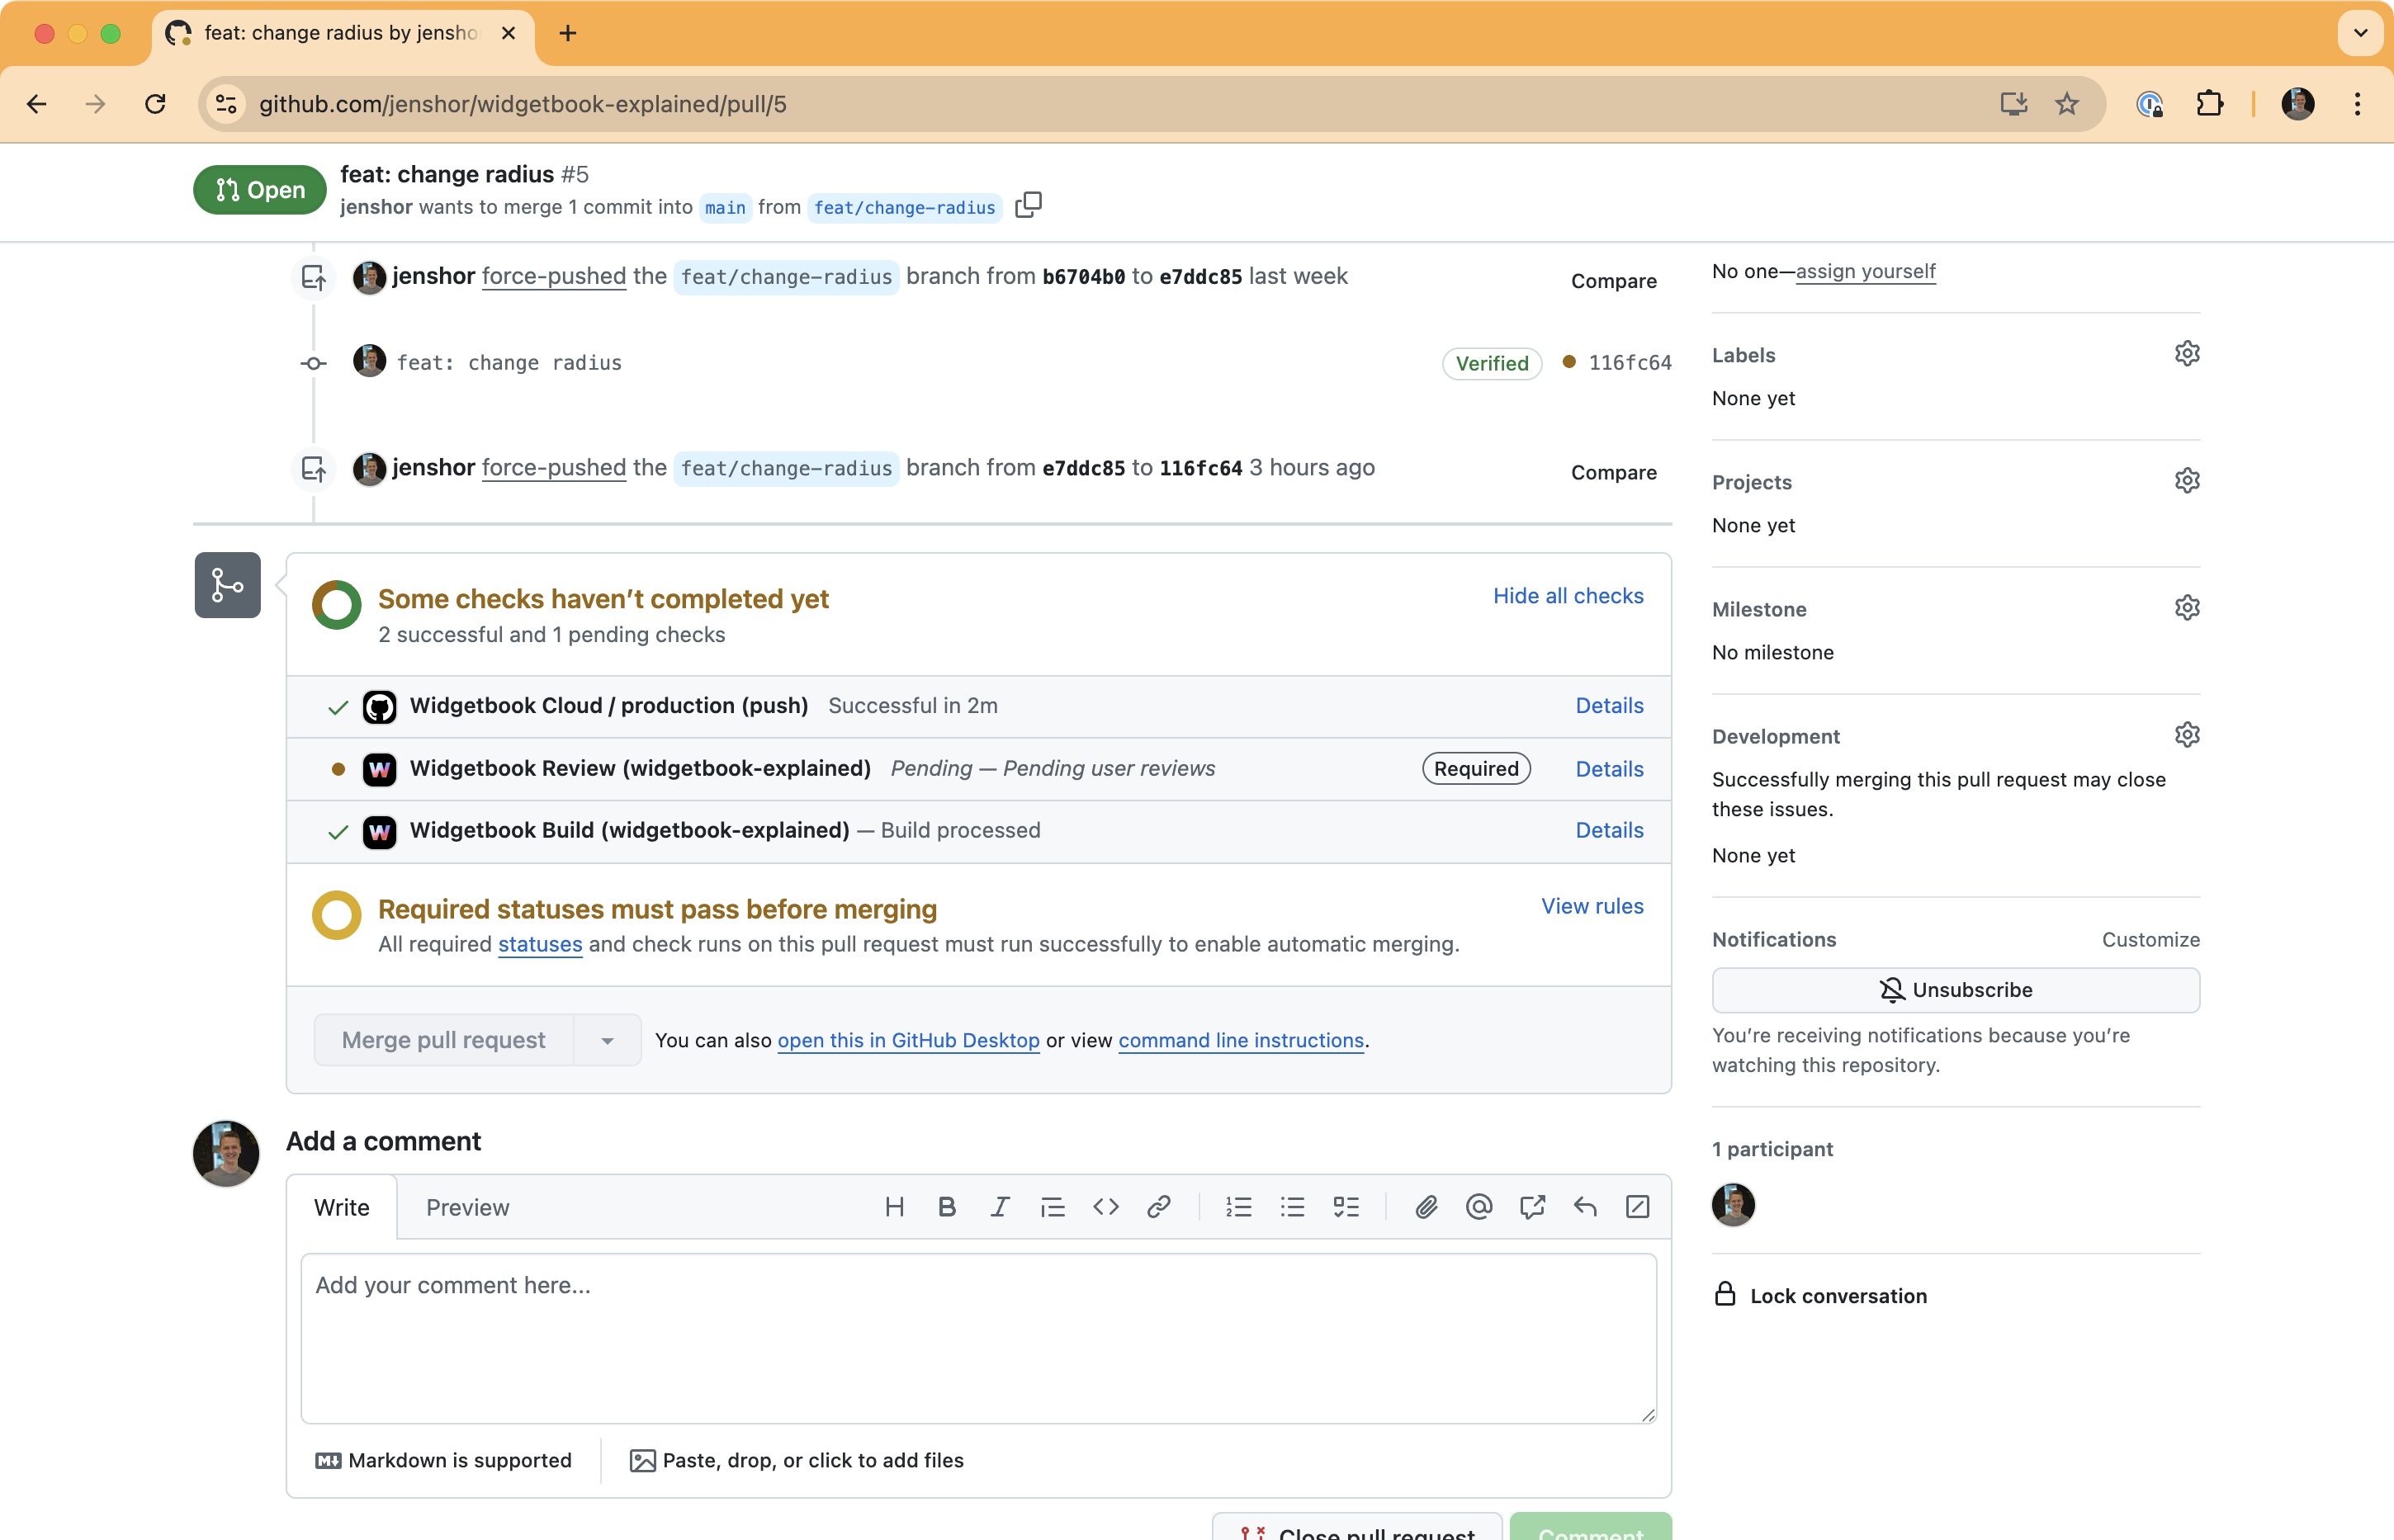The height and width of the screenshot is (1540, 2394).
Task: Expand merge method dropdown arrow
Action: [x=607, y=1041]
